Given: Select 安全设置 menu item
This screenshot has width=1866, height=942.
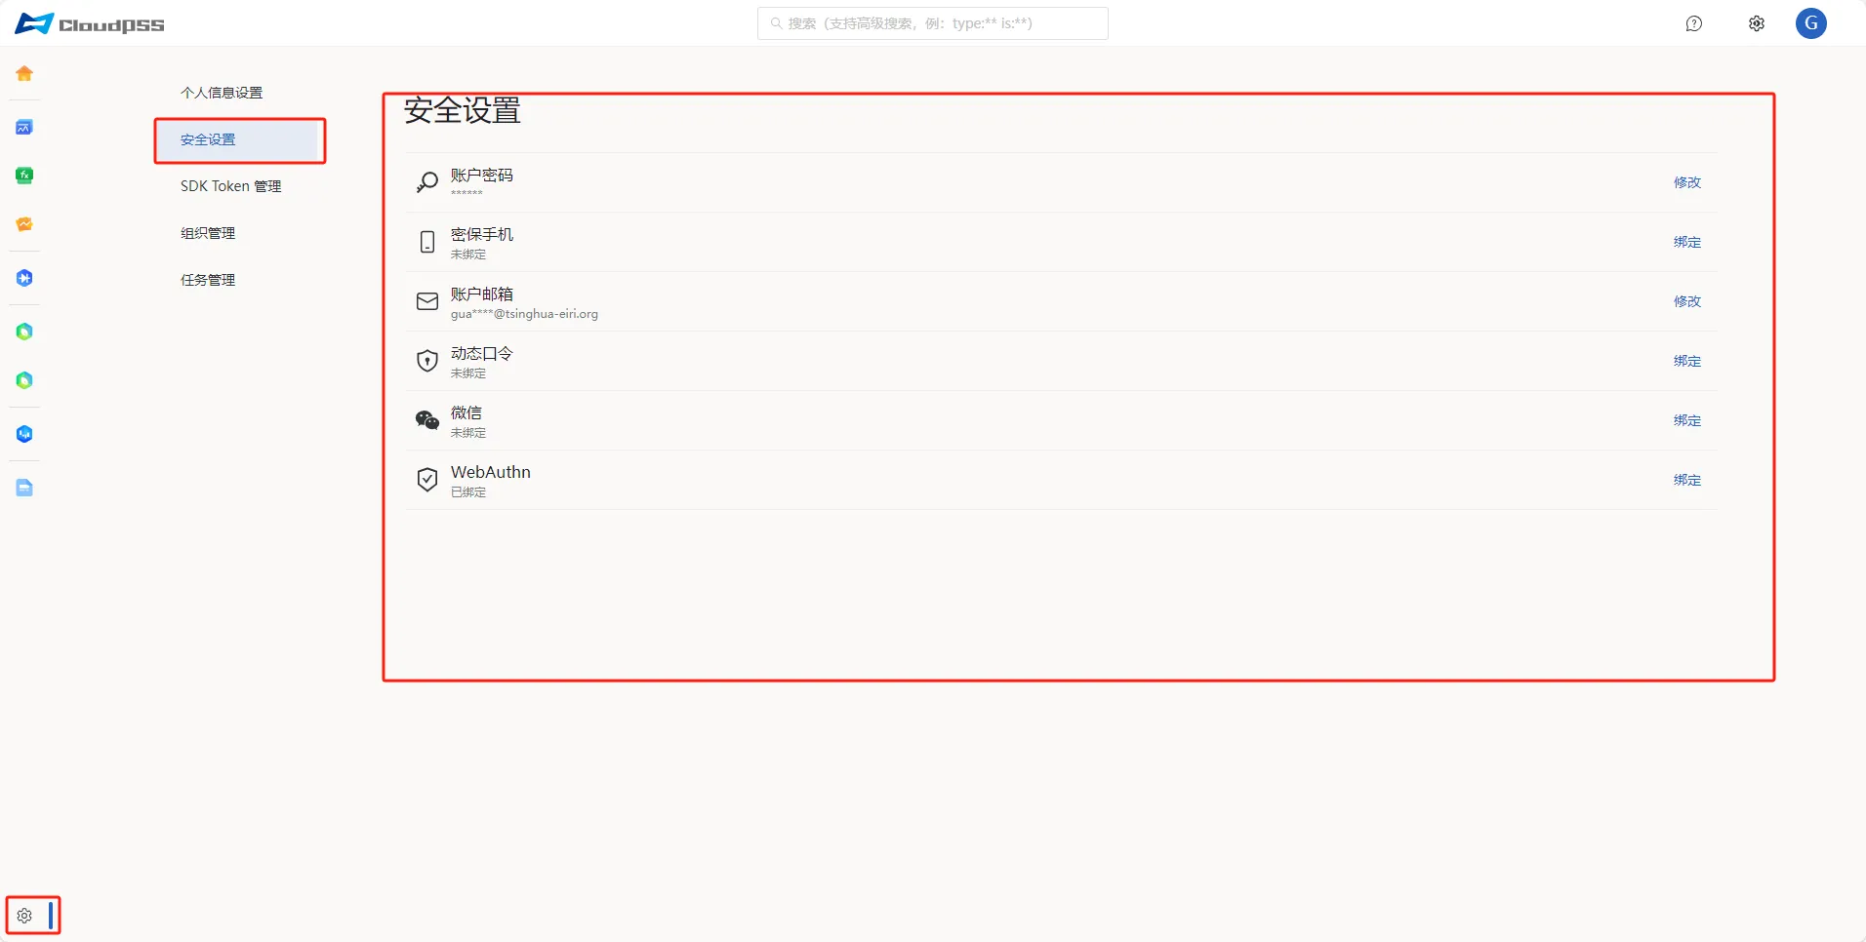Looking at the screenshot, I should tap(240, 139).
